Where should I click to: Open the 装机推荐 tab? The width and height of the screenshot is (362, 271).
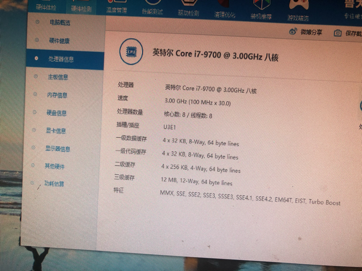click(261, 16)
